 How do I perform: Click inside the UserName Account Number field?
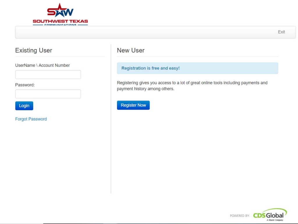pyautogui.click(x=48, y=74)
